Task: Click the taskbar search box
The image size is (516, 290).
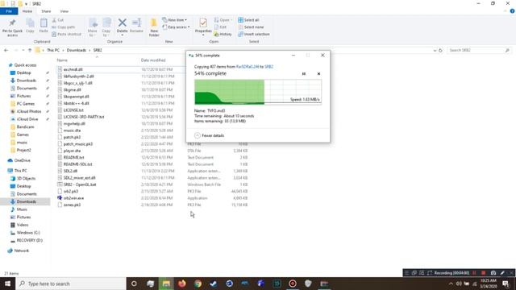Action: click(71, 284)
